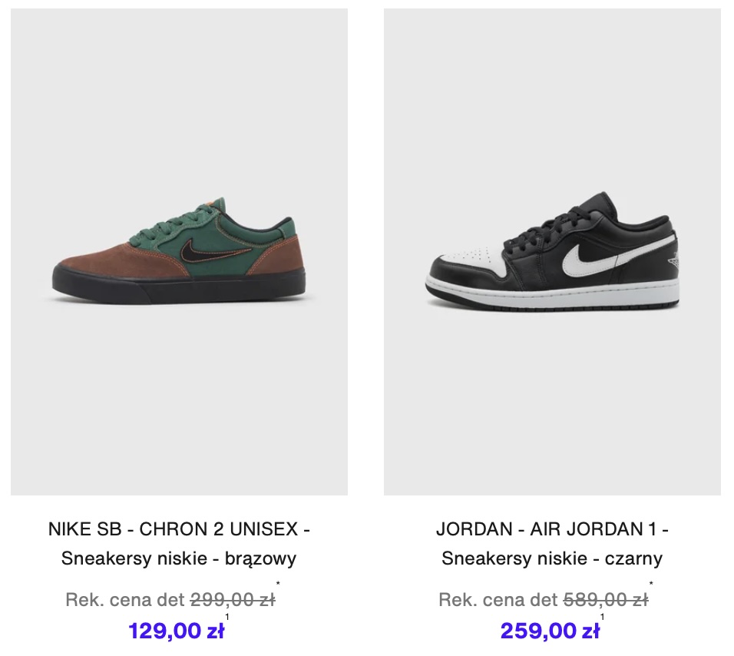Open the green and brown Nike SB shoe photo
Viewport: 734px width, 656px height.
pyautogui.click(x=179, y=251)
